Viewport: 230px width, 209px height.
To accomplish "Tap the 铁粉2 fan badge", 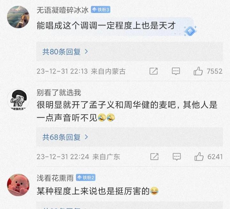I will tap(86, 178).
